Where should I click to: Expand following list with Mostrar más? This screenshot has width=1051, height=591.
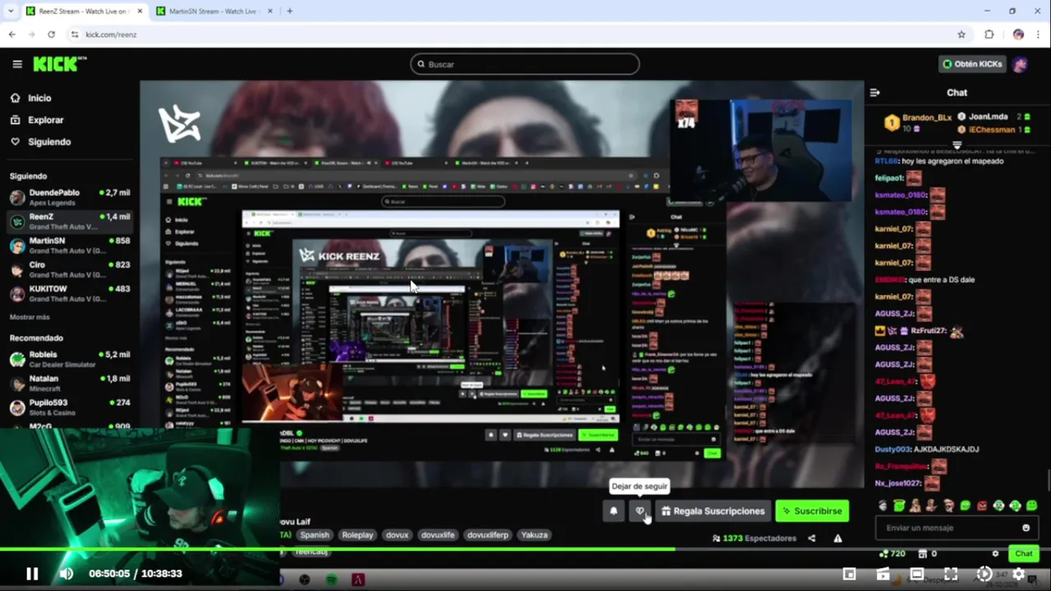[x=30, y=317]
